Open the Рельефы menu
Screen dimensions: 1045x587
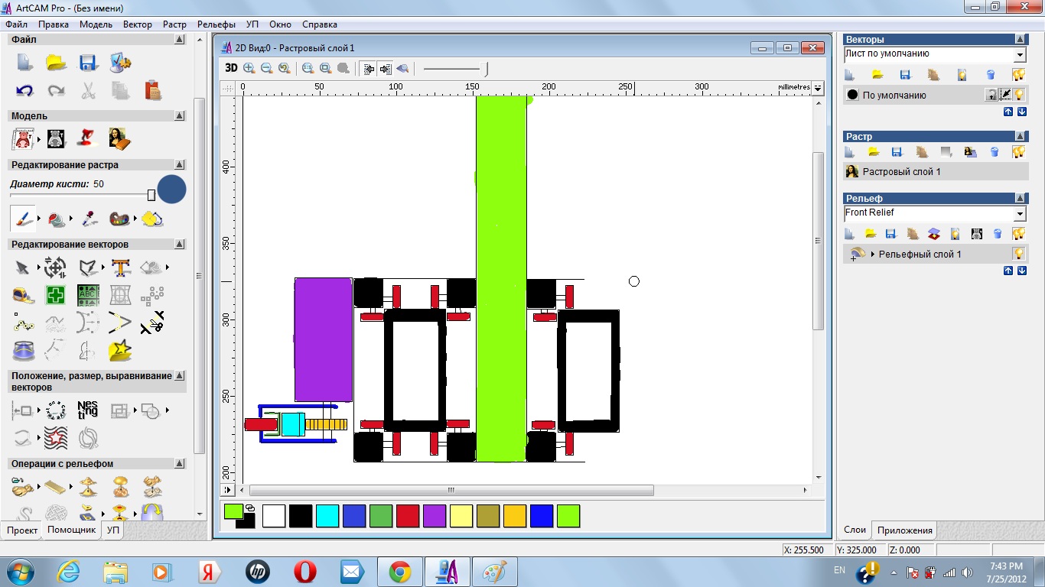[x=216, y=24]
